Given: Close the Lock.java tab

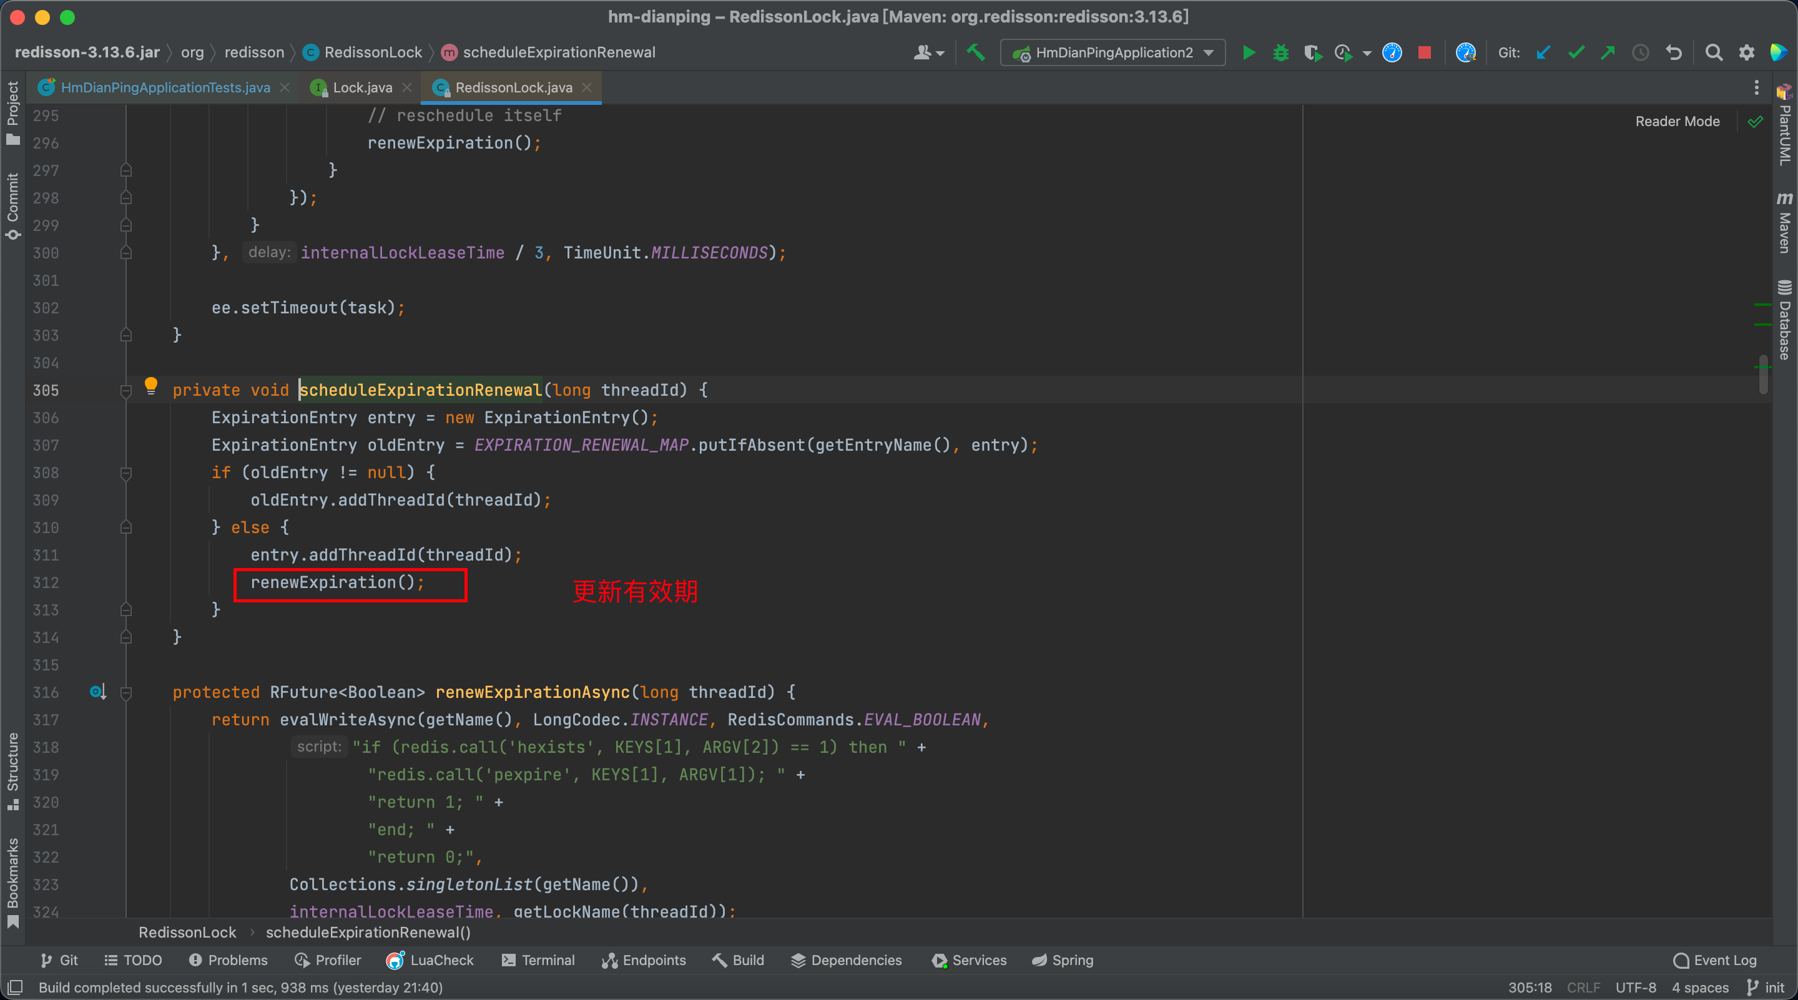Looking at the screenshot, I should pos(407,87).
